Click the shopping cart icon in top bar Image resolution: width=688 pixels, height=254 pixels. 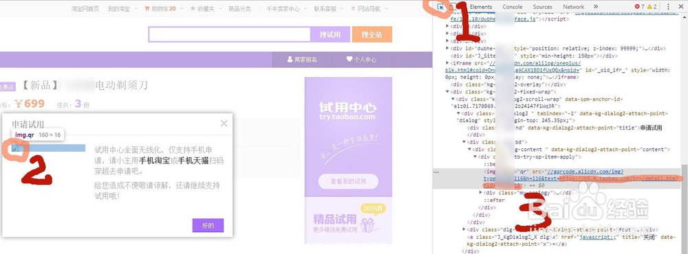tap(147, 8)
